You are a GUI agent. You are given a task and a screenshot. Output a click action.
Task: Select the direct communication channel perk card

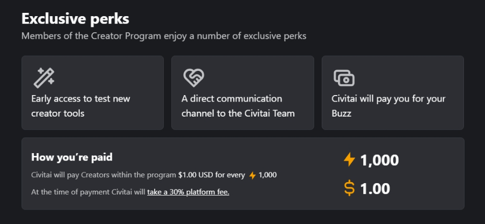(242, 93)
